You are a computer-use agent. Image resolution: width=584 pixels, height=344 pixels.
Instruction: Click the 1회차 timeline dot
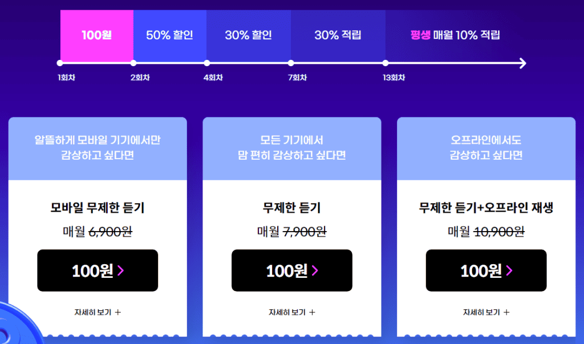point(60,63)
